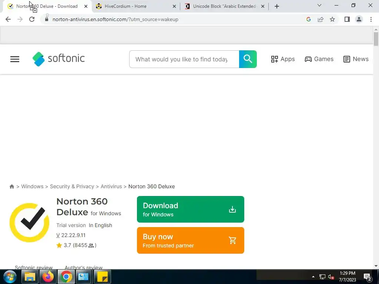Open the notification center icon
Image resolution: width=379 pixels, height=284 pixels.
(368, 277)
